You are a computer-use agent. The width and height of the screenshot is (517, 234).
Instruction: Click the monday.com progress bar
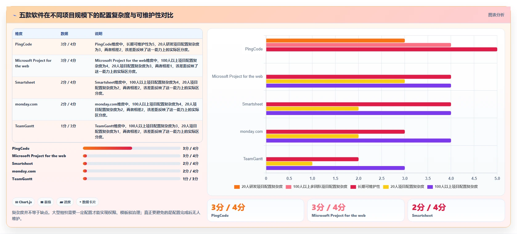point(132,171)
